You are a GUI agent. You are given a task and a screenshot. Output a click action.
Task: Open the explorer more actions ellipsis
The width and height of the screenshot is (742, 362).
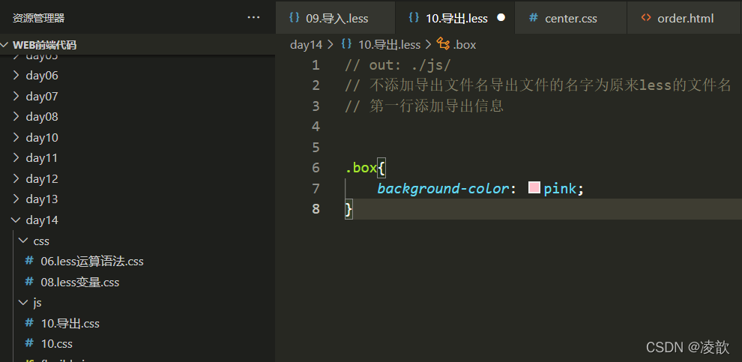click(253, 17)
